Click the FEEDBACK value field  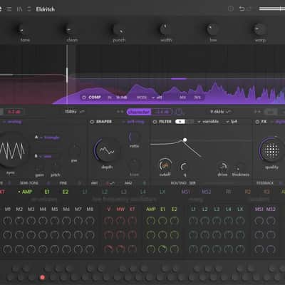click(280, 183)
